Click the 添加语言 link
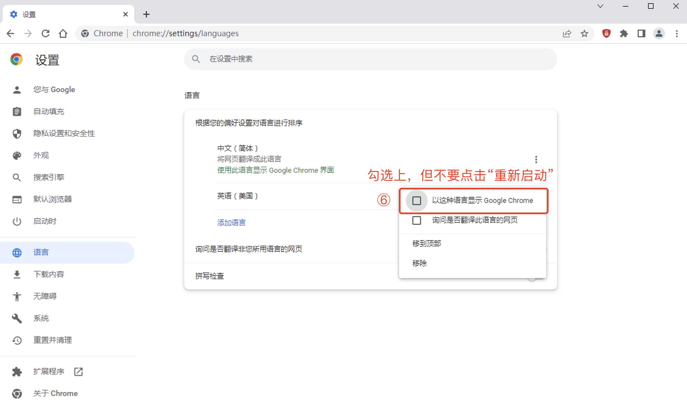This screenshot has width=687, height=408. (x=231, y=223)
